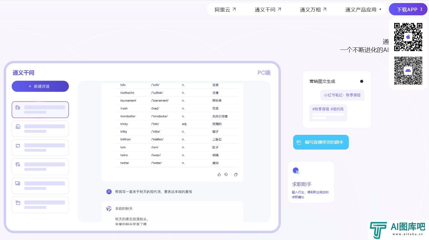The height and width of the screenshot is (240, 429).
Task: Click the word twitter in the table
Action: point(125,163)
